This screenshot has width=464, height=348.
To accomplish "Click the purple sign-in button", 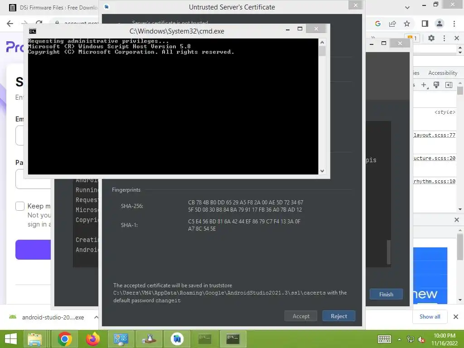I will point(33,250).
